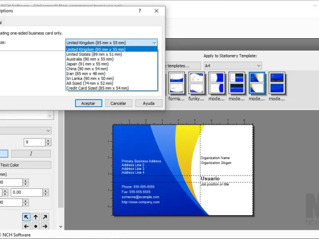Select the up-left alignment arrow
This screenshot has width=319, height=239.
(26, 217)
